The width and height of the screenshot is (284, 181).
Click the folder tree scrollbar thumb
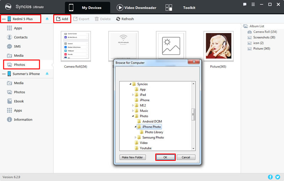(x=193, y=114)
